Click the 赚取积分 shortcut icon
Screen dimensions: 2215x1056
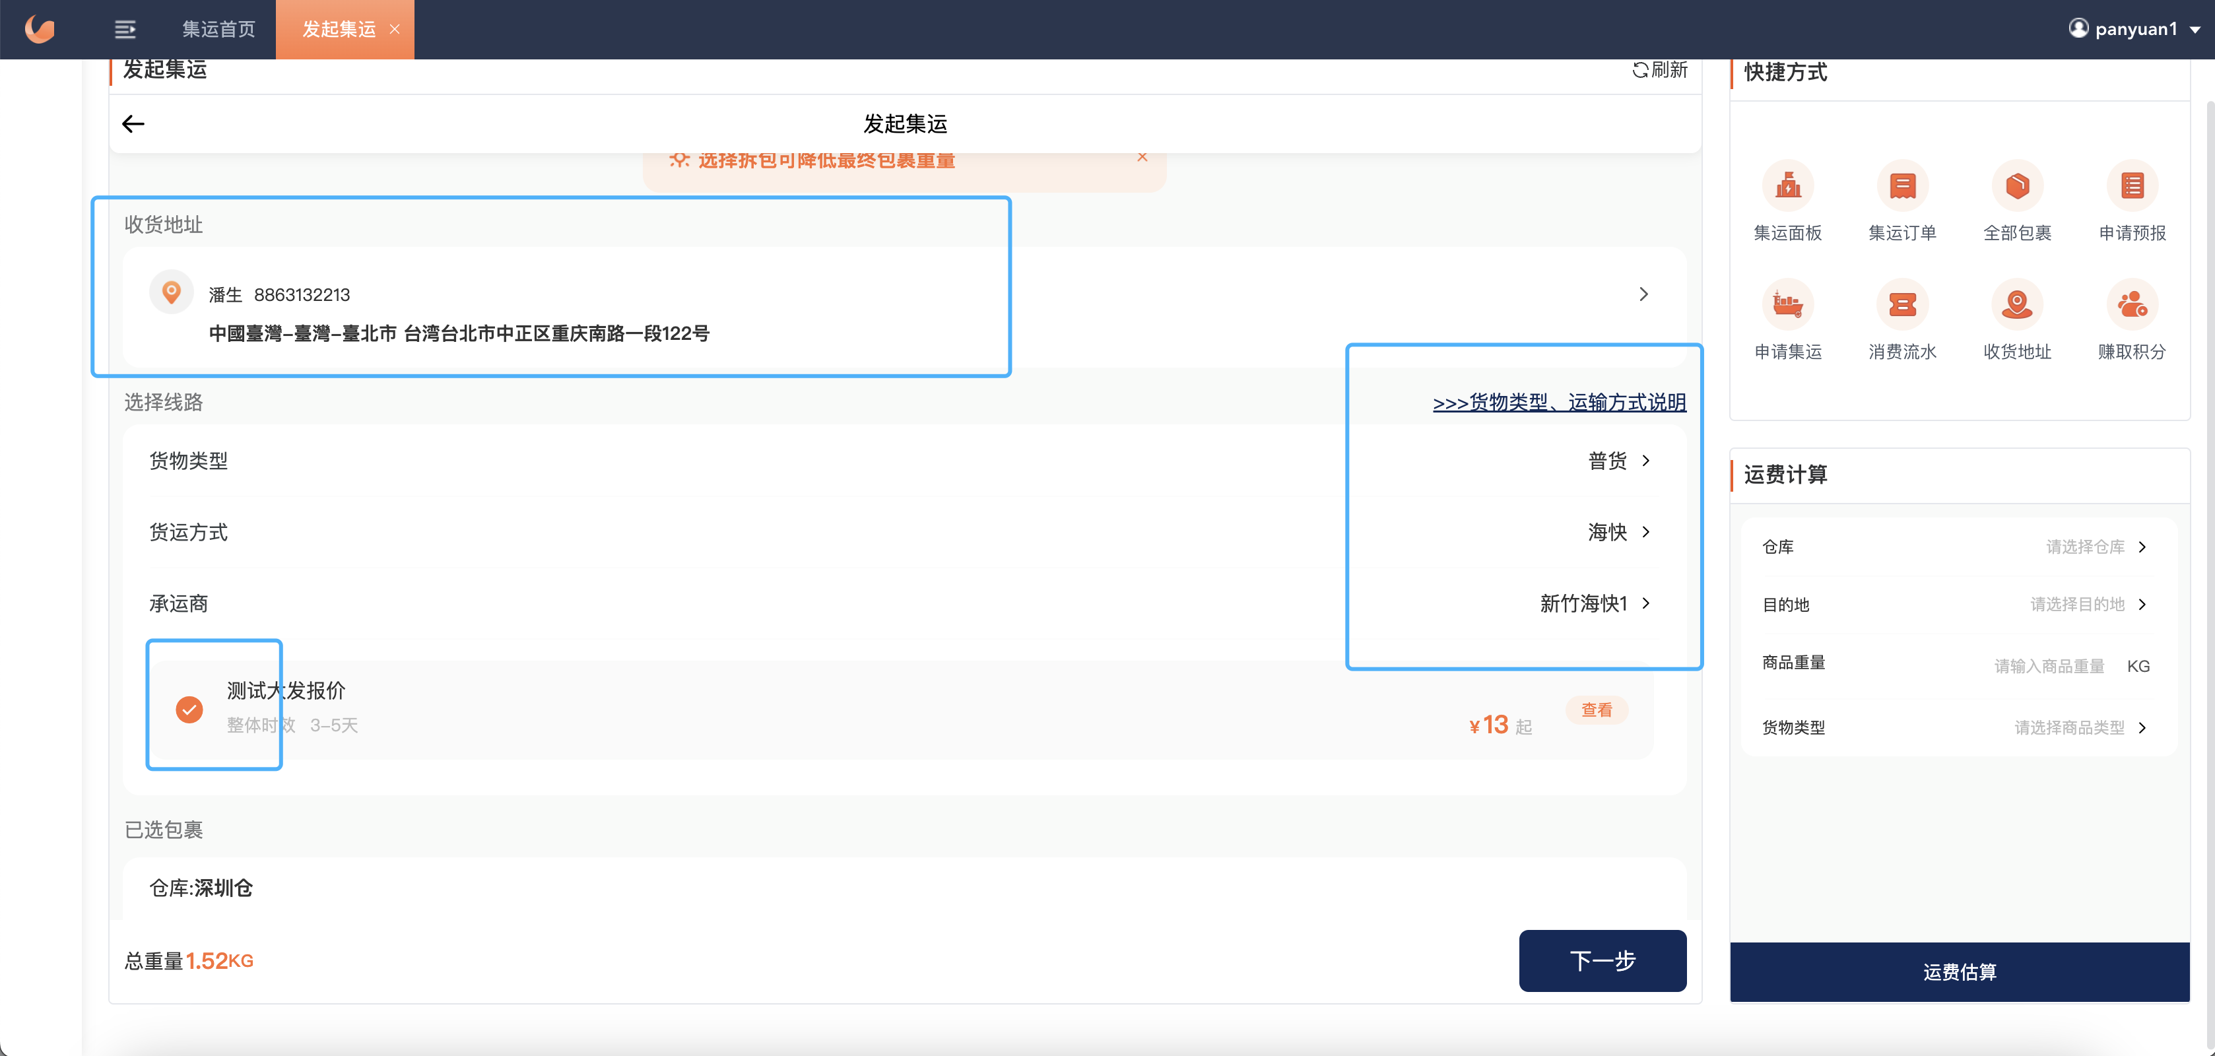point(2132,304)
